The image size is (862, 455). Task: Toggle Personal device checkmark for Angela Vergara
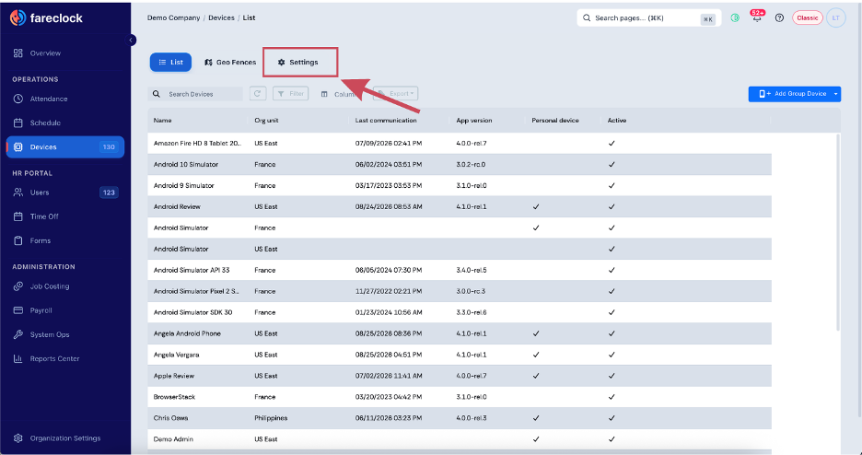click(x=536, y=355)
